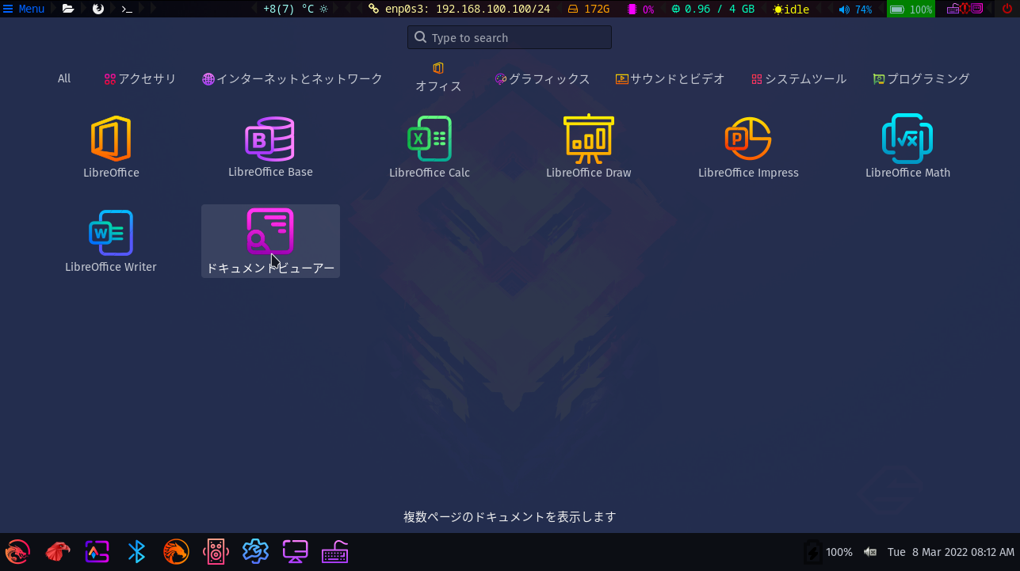Open LibreOffice Math formula editor
Screen dimensions: 1020x571
point(907,147)
